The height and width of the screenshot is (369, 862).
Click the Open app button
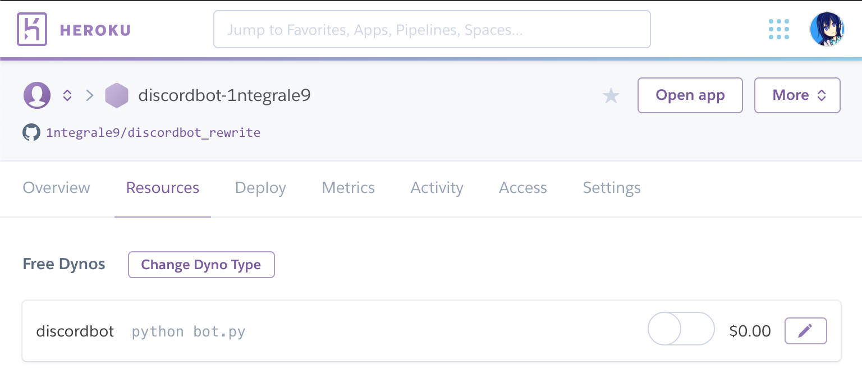[x=690, y=95]
